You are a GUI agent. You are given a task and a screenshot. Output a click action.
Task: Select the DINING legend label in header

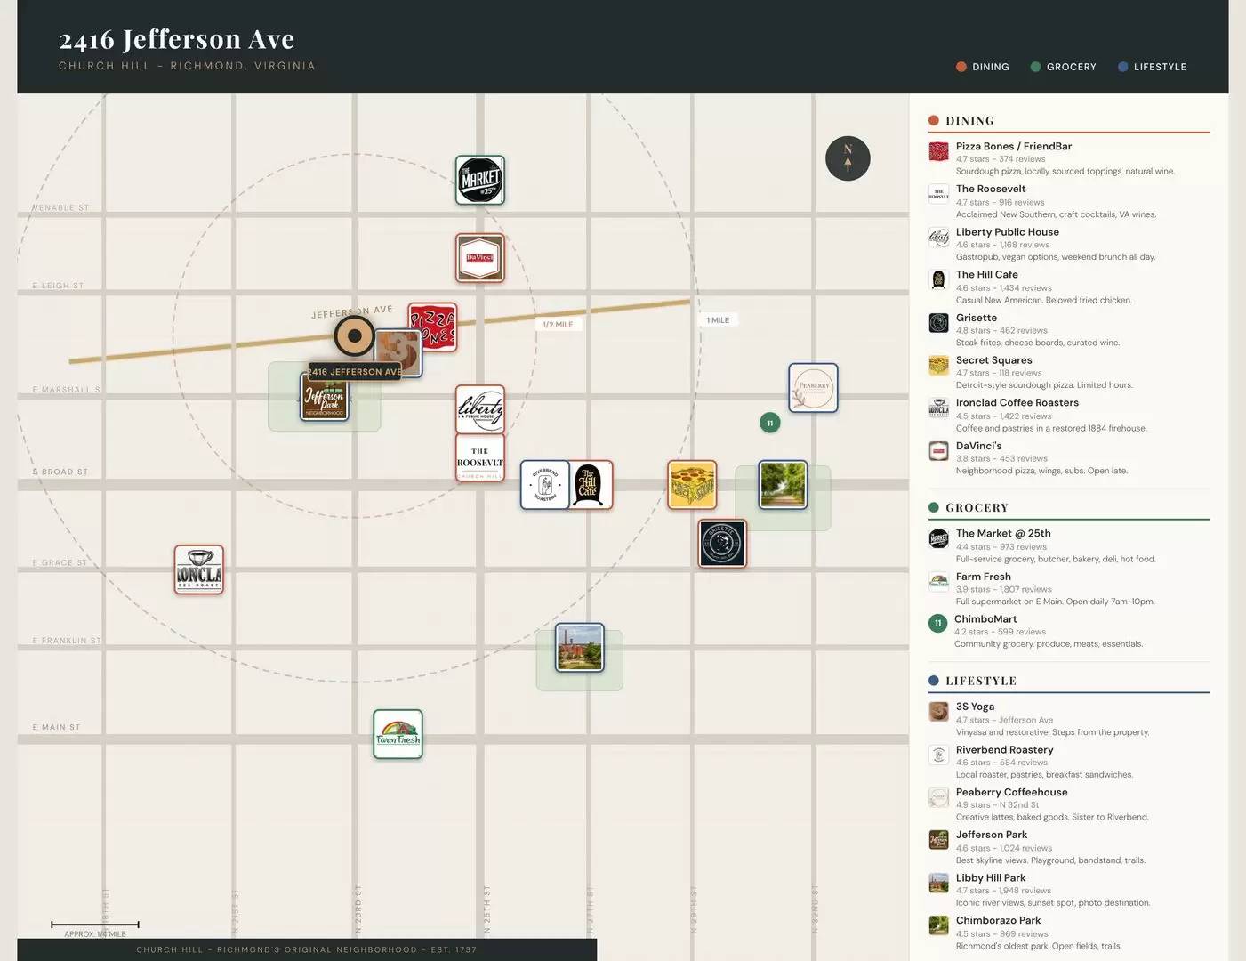(x=991, y=67)
